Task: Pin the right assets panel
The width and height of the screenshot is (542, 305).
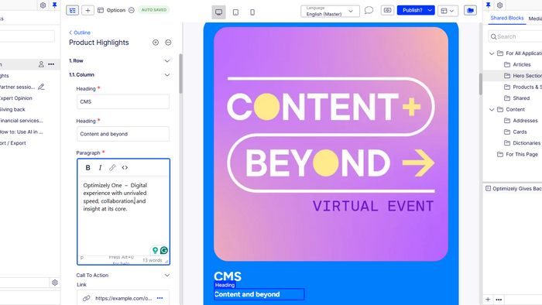Action: [488, 5]
